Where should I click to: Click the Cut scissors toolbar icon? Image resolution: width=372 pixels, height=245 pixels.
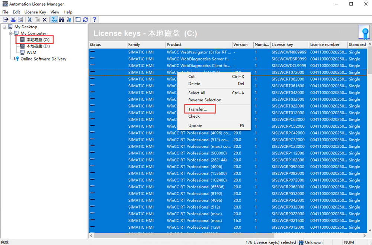(30, 20)
